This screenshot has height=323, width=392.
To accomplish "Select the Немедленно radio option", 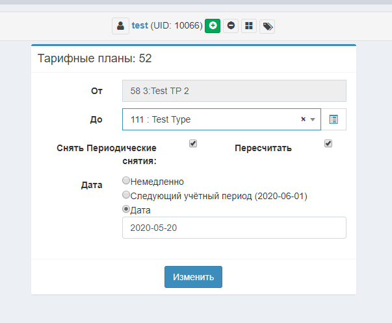I will tap(126, 181).
